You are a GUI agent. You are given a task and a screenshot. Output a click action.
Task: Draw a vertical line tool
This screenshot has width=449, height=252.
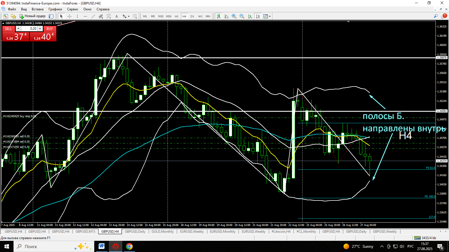pos(77,16)
